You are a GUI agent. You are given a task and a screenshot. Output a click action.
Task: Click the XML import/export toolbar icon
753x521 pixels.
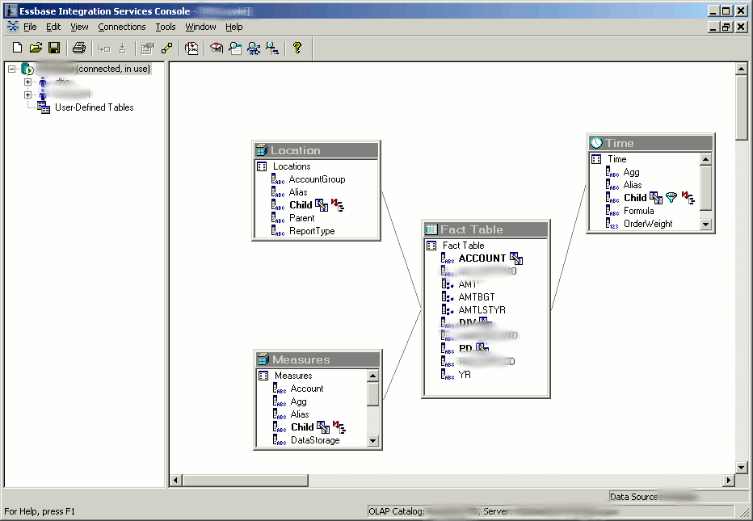click(x=191, y=48)
